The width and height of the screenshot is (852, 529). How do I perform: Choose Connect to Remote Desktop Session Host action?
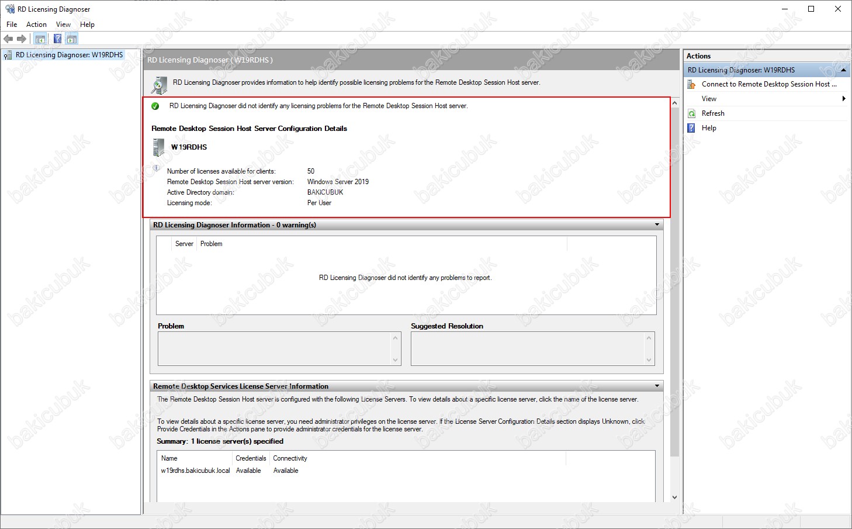769,84
